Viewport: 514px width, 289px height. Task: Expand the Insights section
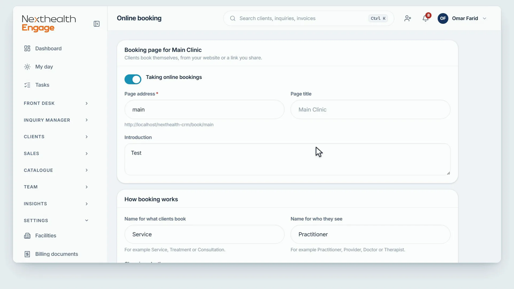(56, 204)
